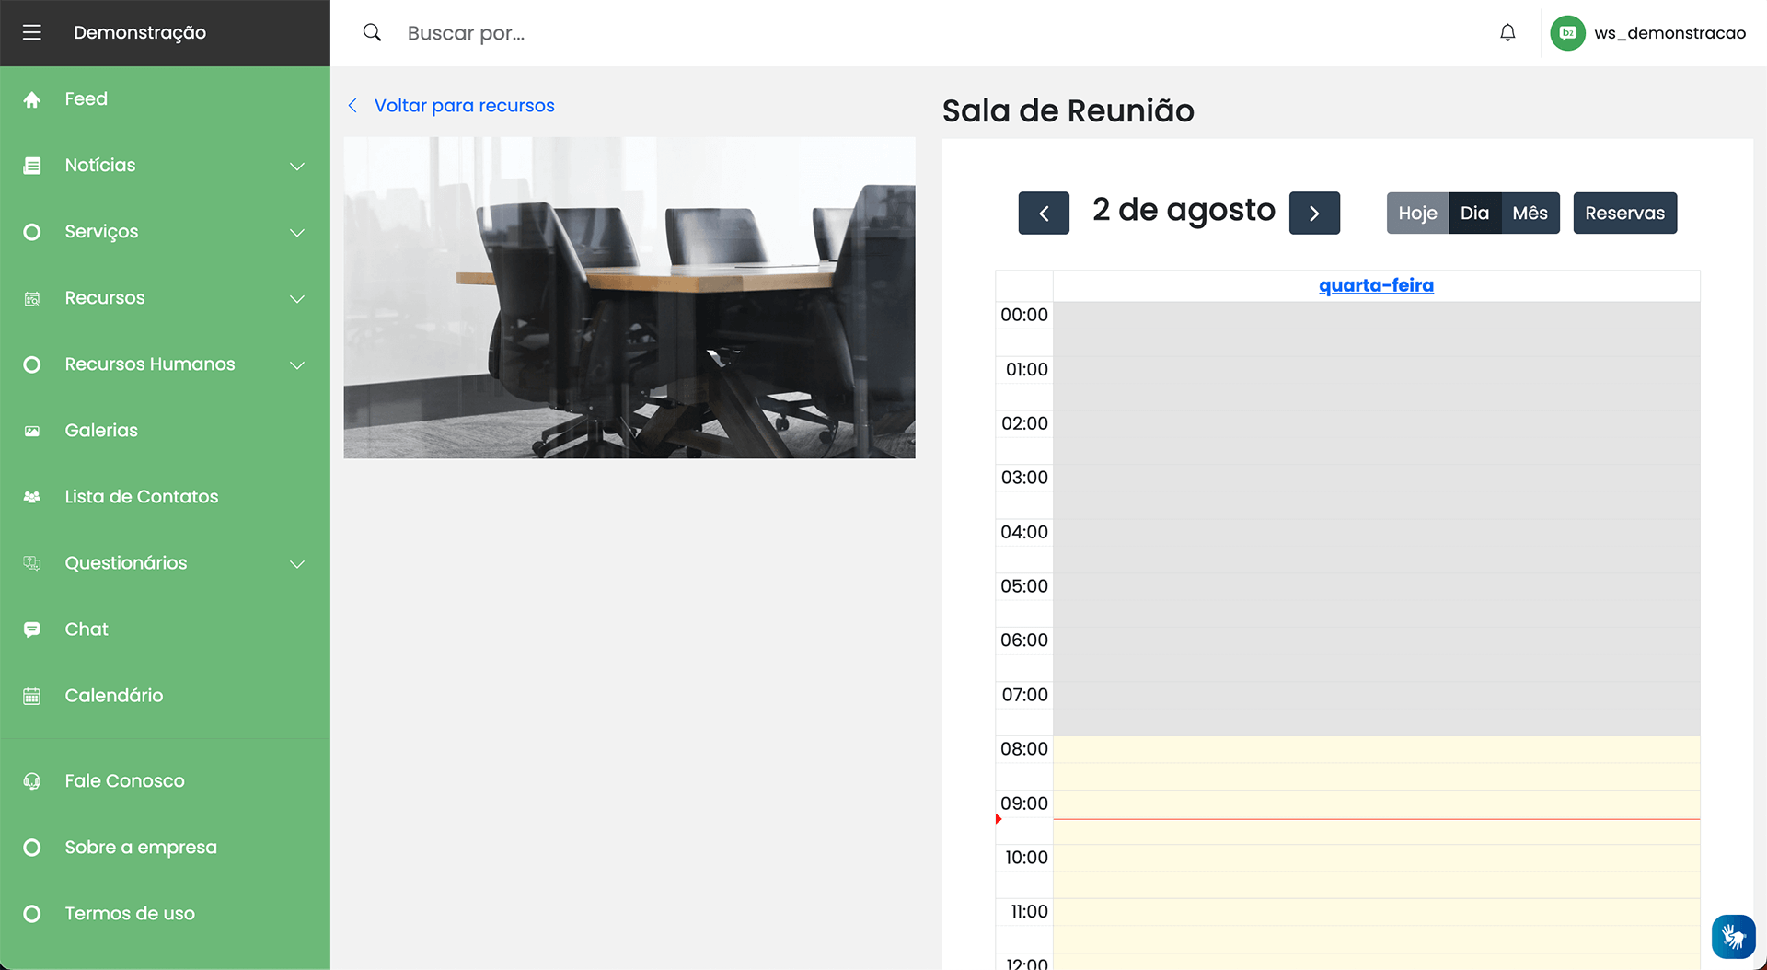Click the Notícias newspaper icon
Viewport: 1767px width, 970px height.
click(x=32, y=166)
